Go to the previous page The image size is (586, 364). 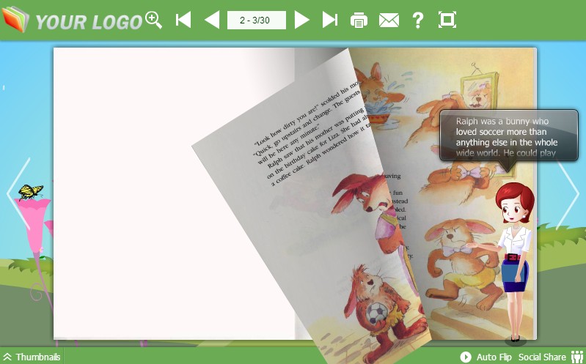click(x=212, y=20)
